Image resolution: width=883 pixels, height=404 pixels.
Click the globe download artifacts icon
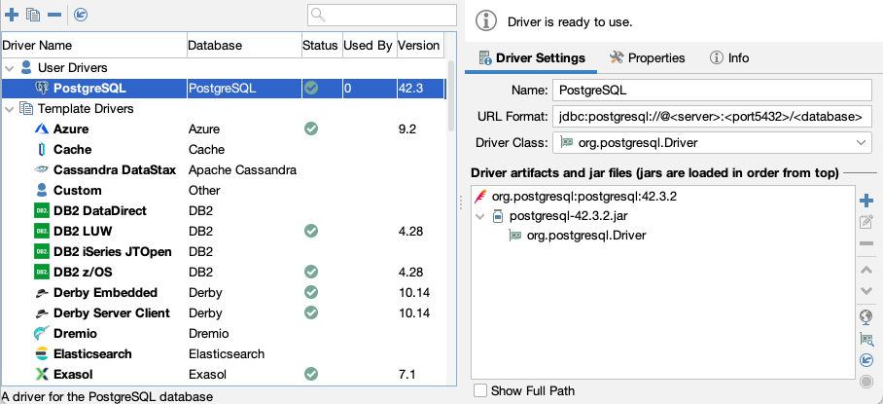point(865,316)
